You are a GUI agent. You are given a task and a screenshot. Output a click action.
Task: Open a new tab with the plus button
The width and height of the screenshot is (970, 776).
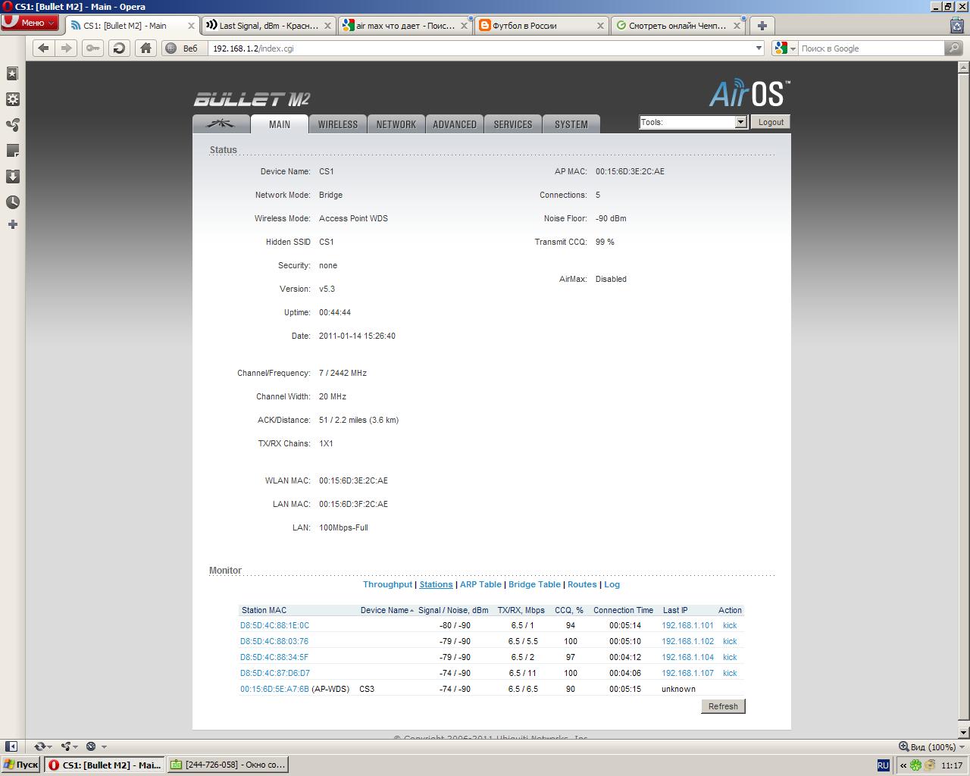click(x=762, y=25)
